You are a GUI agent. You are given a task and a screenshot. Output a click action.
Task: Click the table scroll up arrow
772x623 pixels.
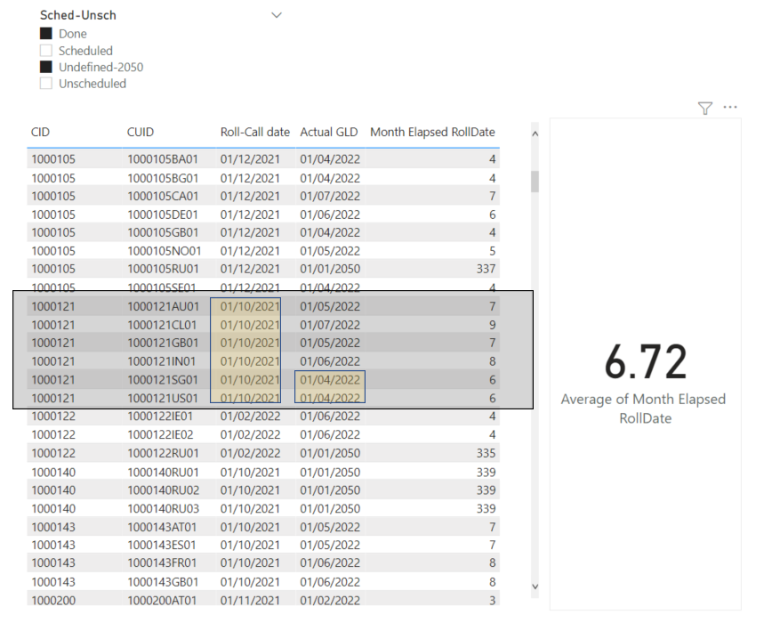tap(535, 133)
